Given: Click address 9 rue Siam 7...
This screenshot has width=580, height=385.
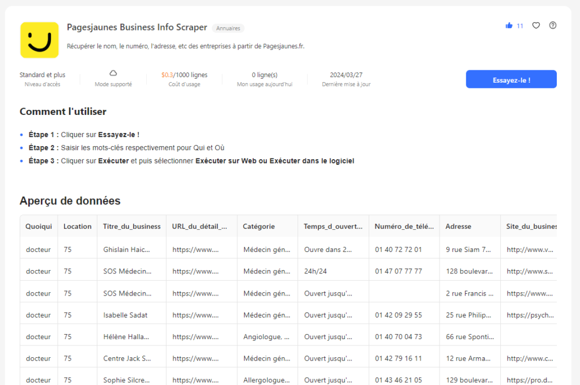Looking at the screenshot, I should coord(468,250).
